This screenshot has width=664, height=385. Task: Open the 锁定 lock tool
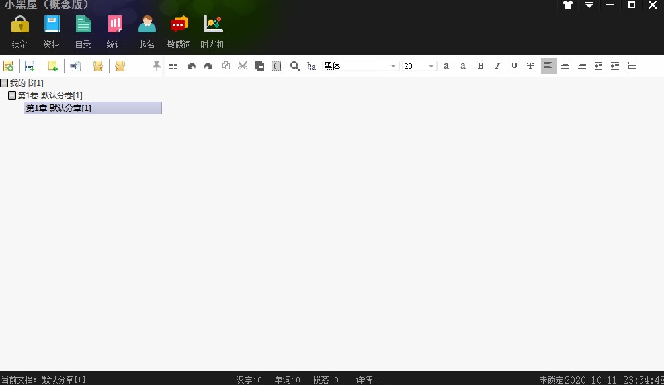[20, 32]
